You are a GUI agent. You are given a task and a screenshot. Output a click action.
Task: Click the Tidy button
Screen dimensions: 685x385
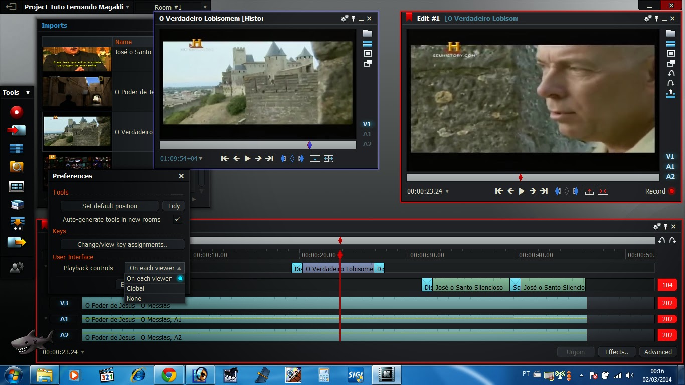pyautogui.click(x=174, y=206)
